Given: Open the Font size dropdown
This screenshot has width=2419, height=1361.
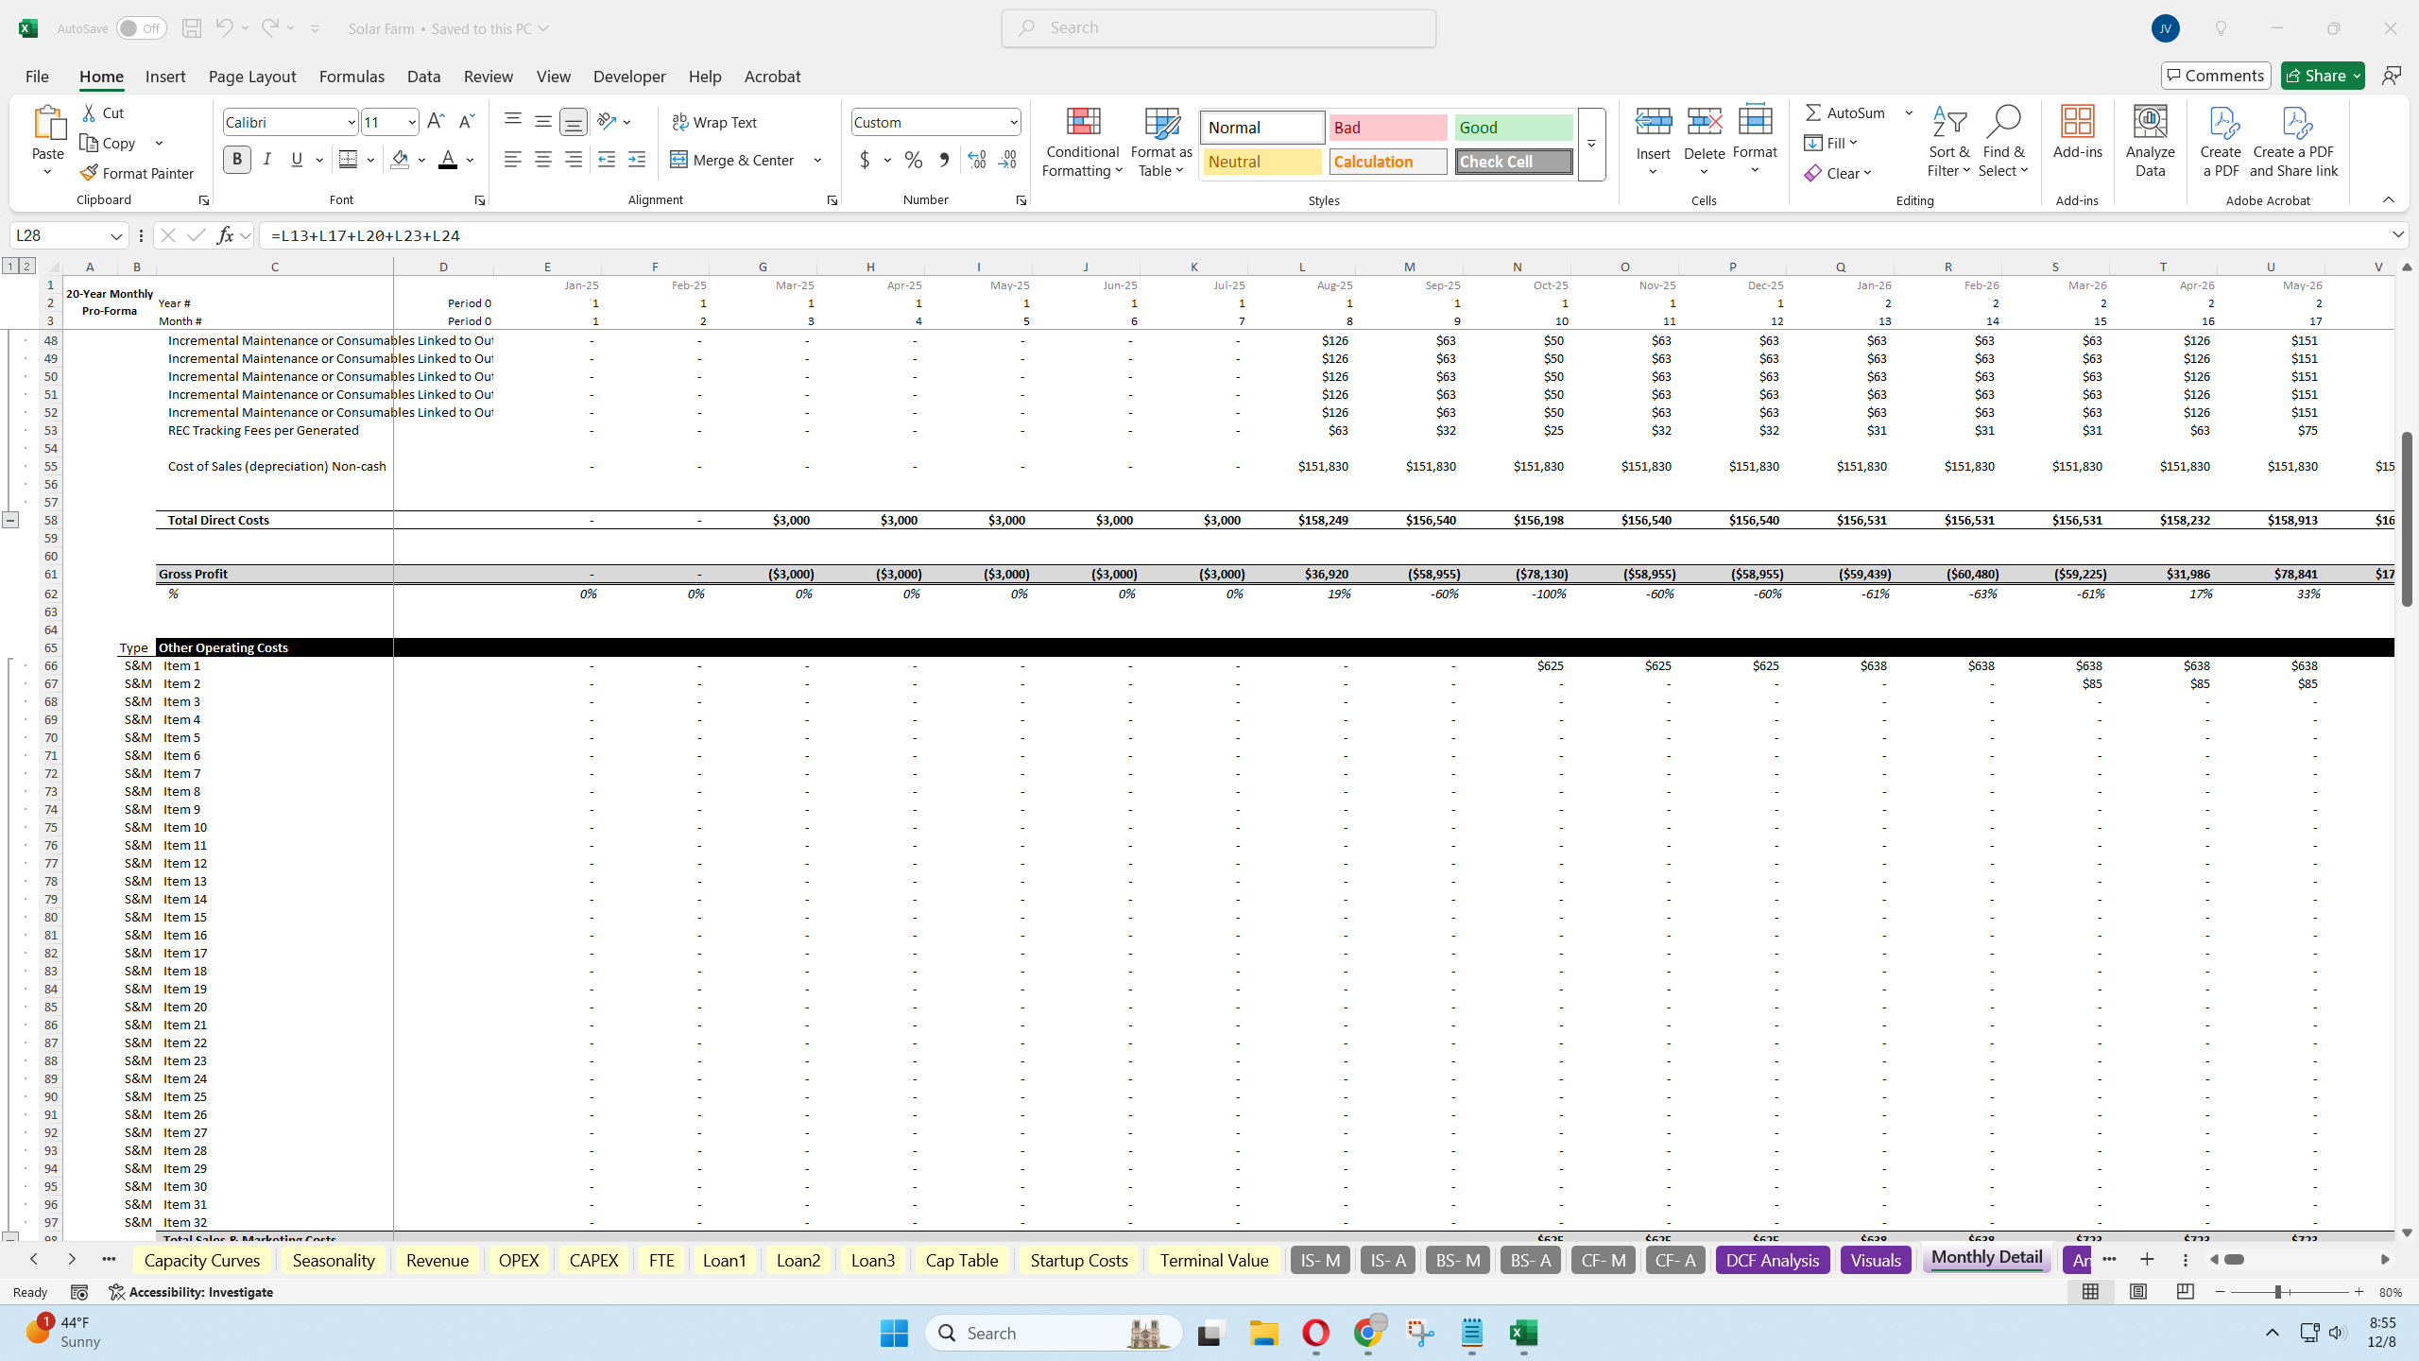Looking at the screenshot, I should (x=412, y=122).
